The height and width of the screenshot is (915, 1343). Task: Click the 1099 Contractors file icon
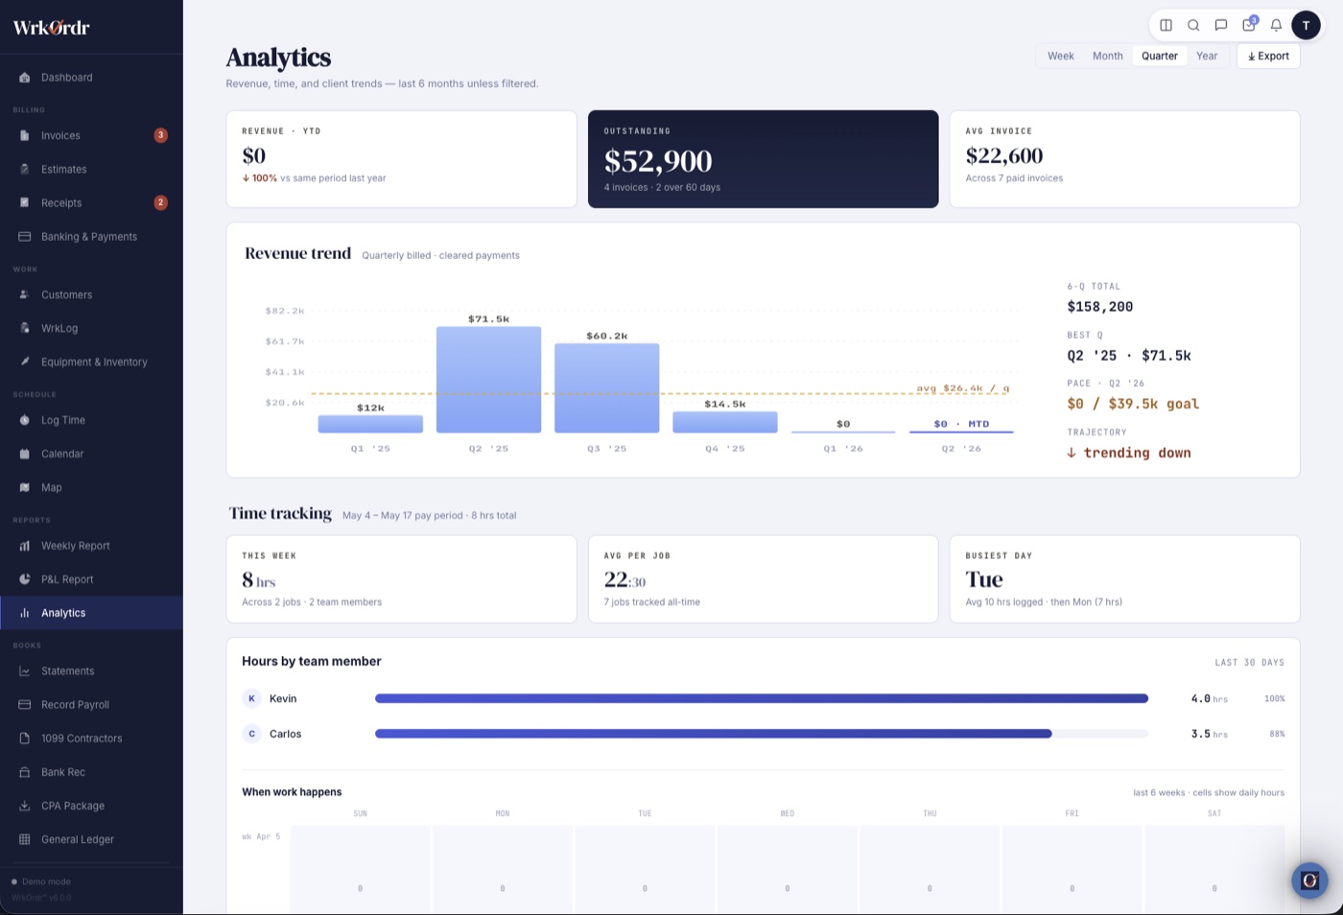[25, 739]
